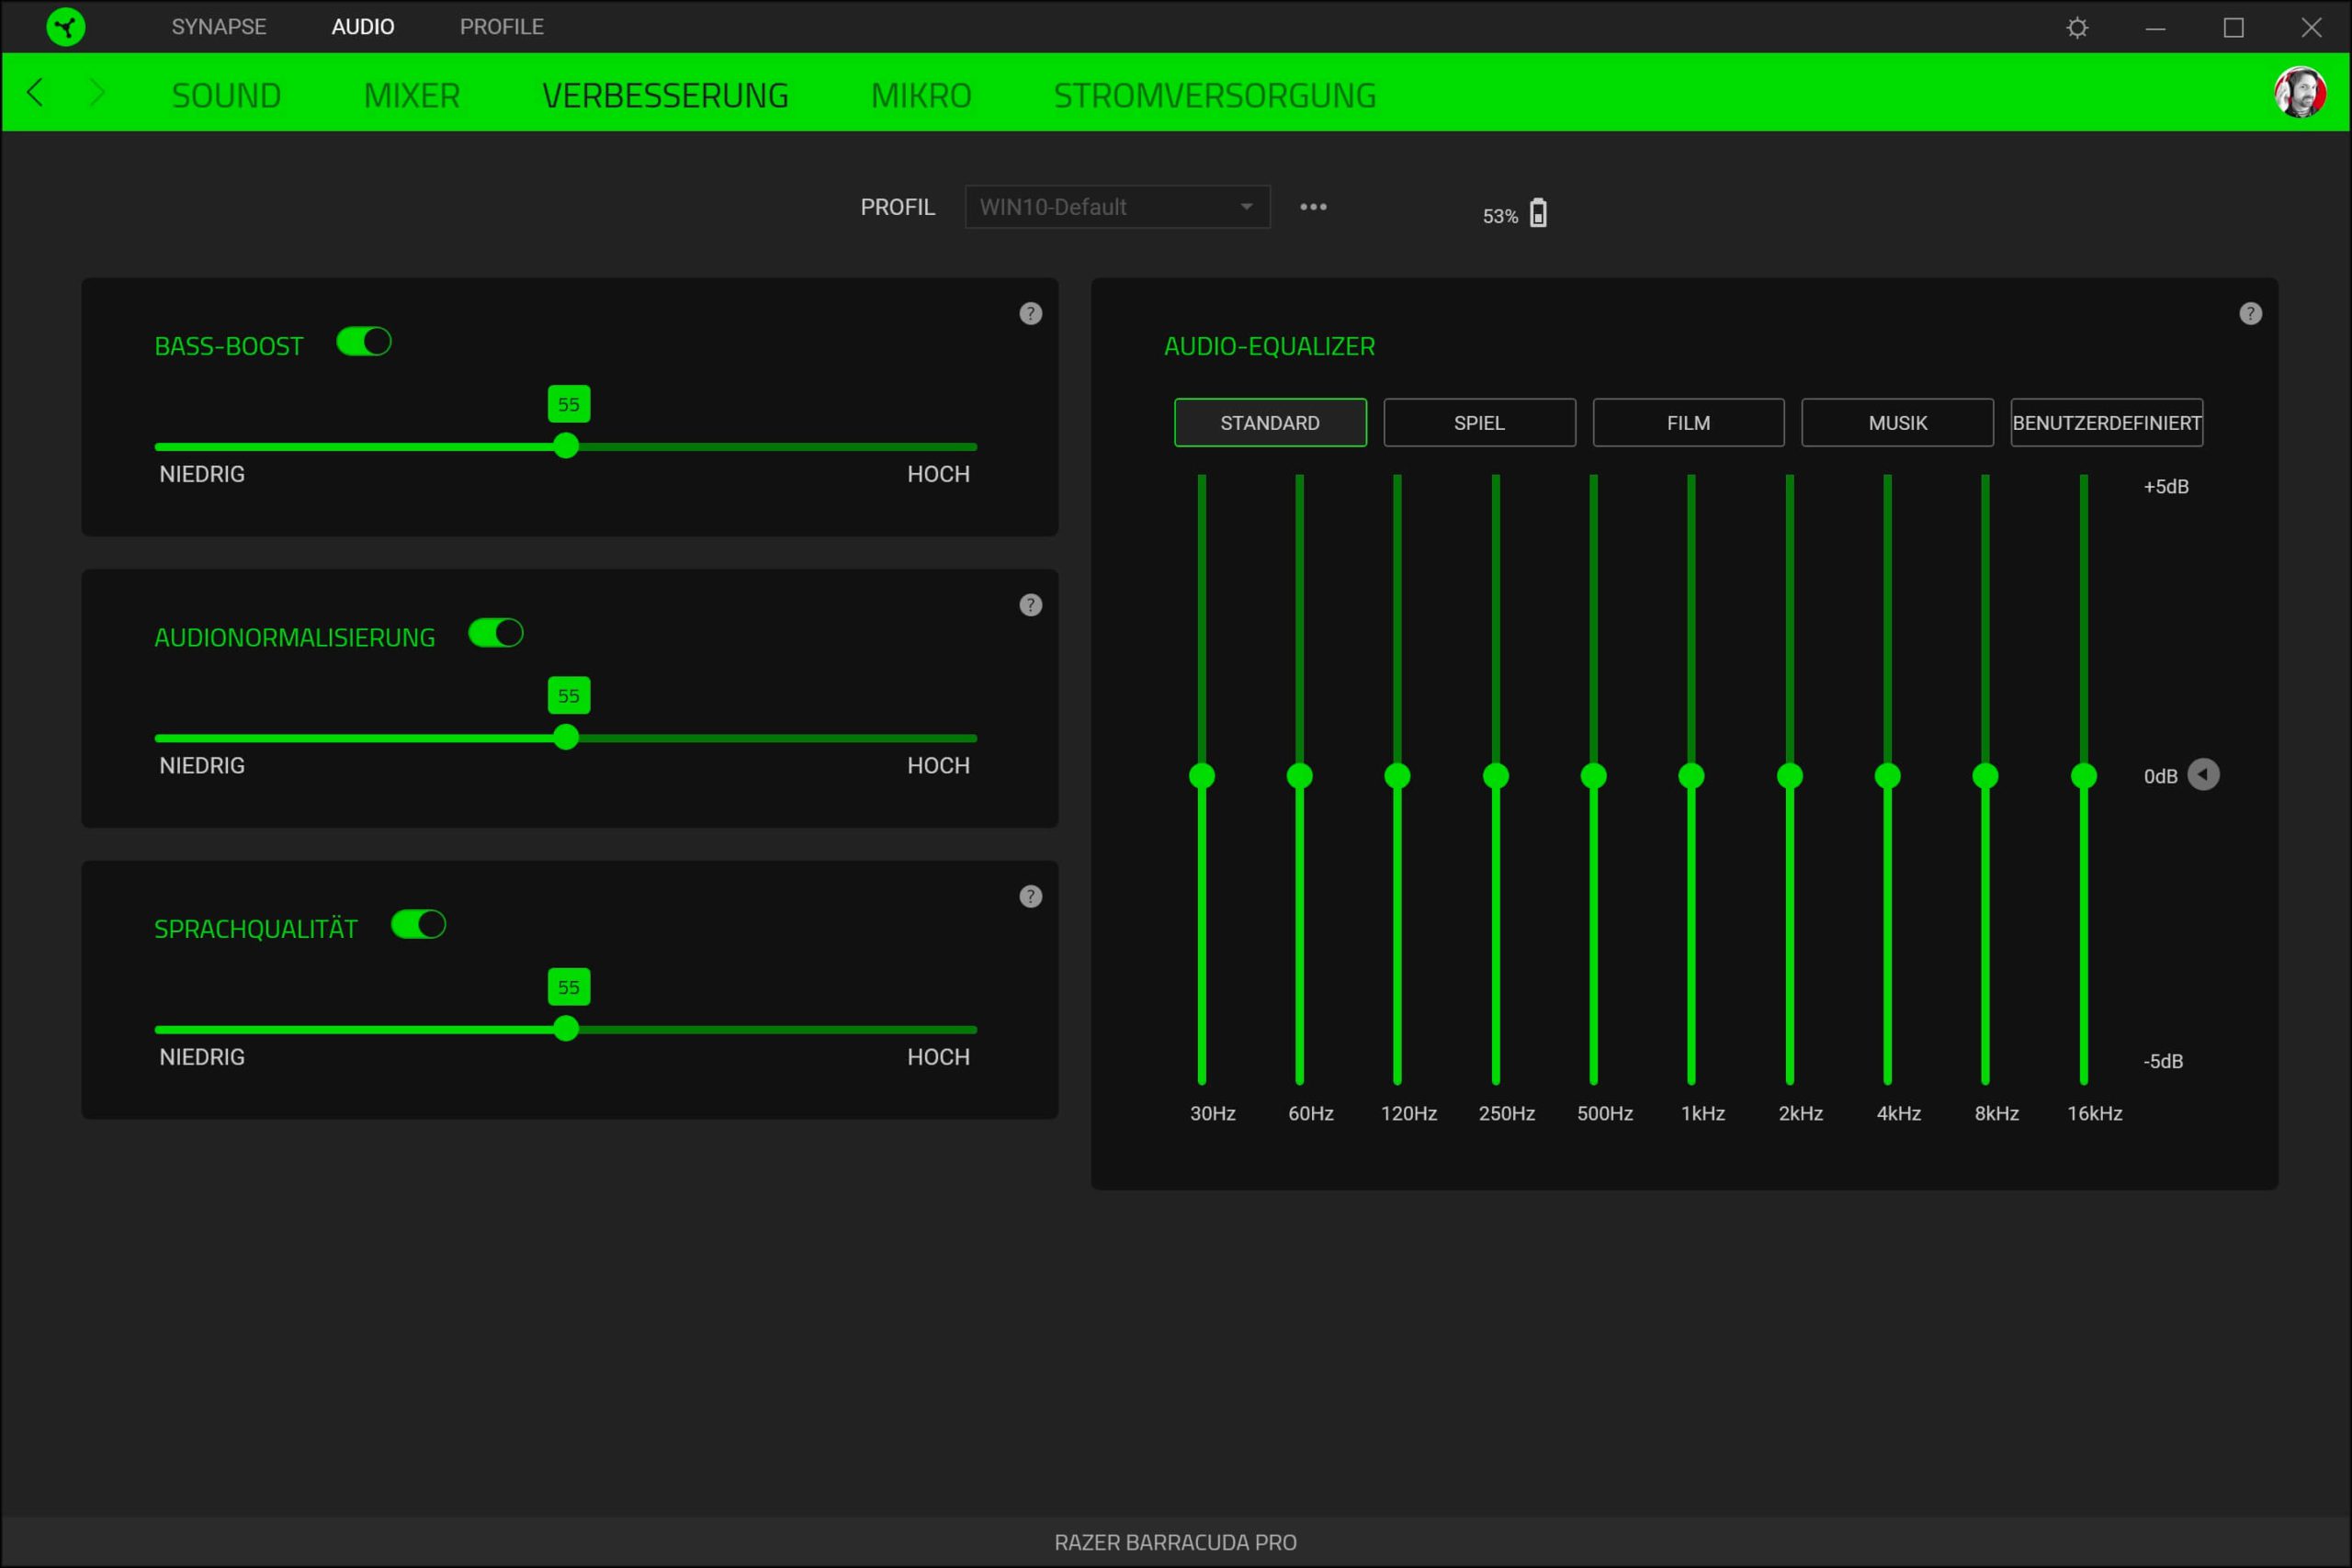Expand the WIN10-Default profile dropdown
Viewport: 2352px width, 1568px height.
pos(1117,207)
